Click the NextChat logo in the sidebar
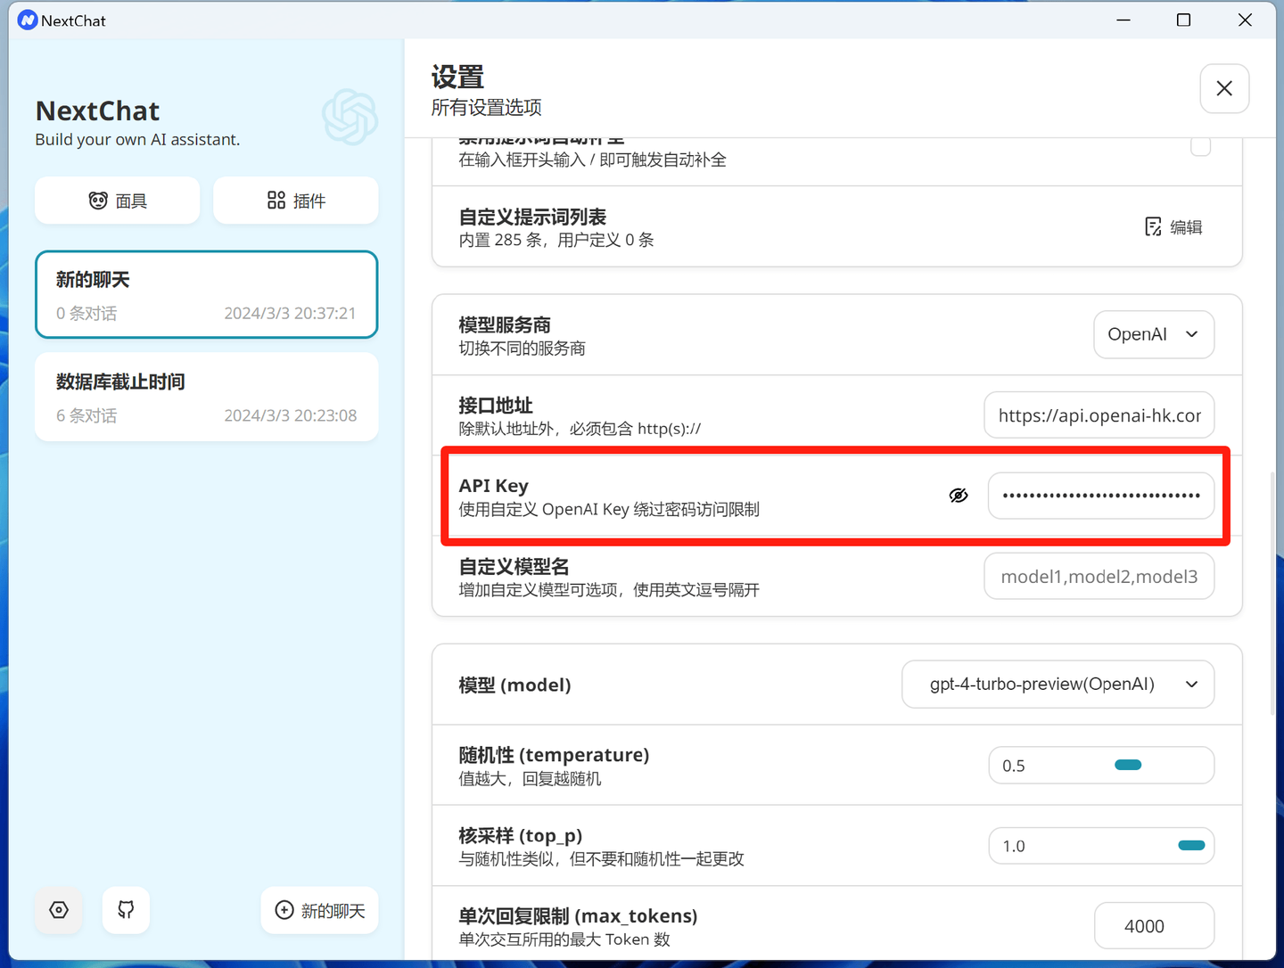This screenshot has width=1284, height=968. pyautogui.click(x=97, y=111)
